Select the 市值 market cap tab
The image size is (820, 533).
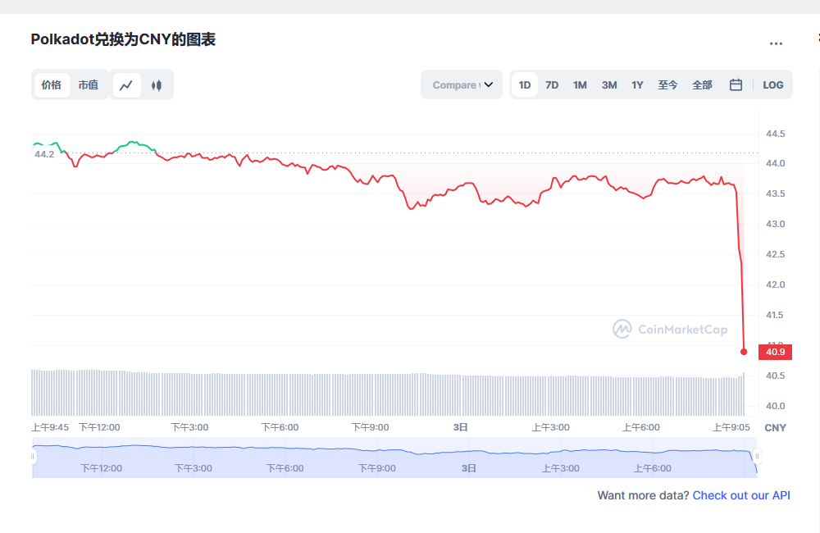[x=89, y=85]
